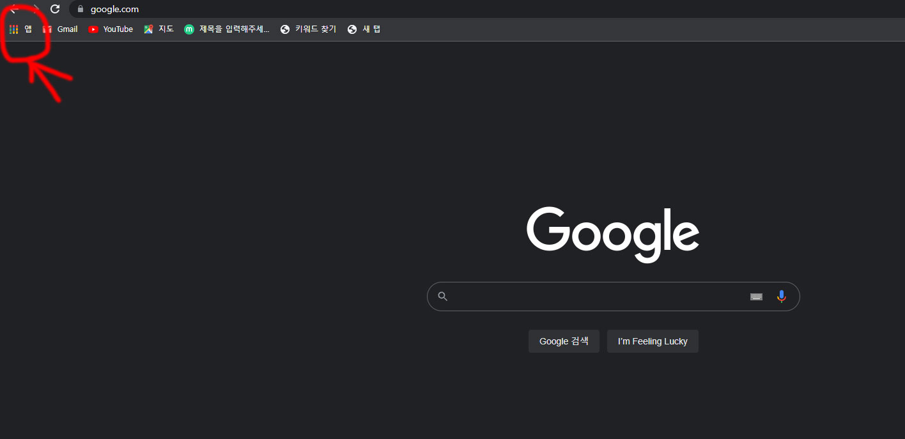Image resolution: width=905 pixels, height=439 pixels.
Task: Open the YouTube bookmark
Action: [111, 29]
